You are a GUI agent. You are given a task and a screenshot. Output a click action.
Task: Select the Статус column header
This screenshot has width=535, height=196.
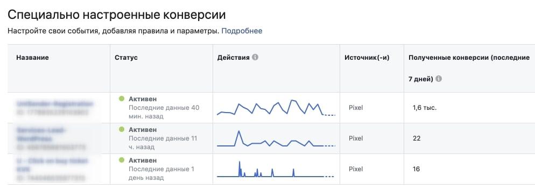click(x=126, y=58)
